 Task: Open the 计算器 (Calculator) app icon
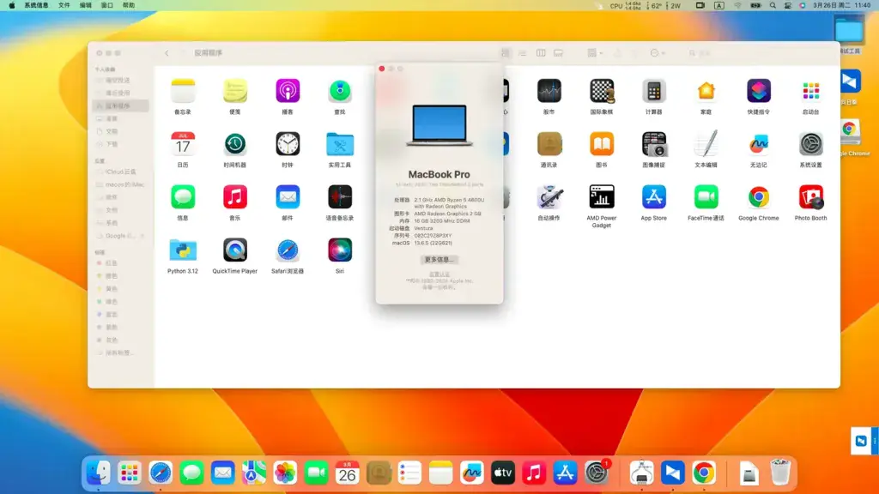point(653,91)
